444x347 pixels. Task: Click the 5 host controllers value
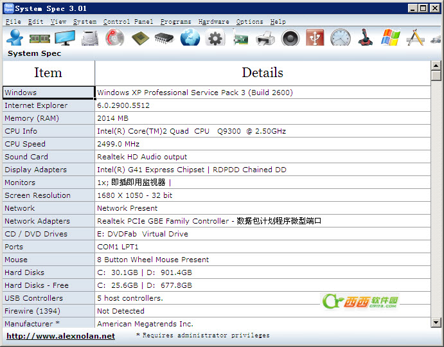click(x=130, y=298)
